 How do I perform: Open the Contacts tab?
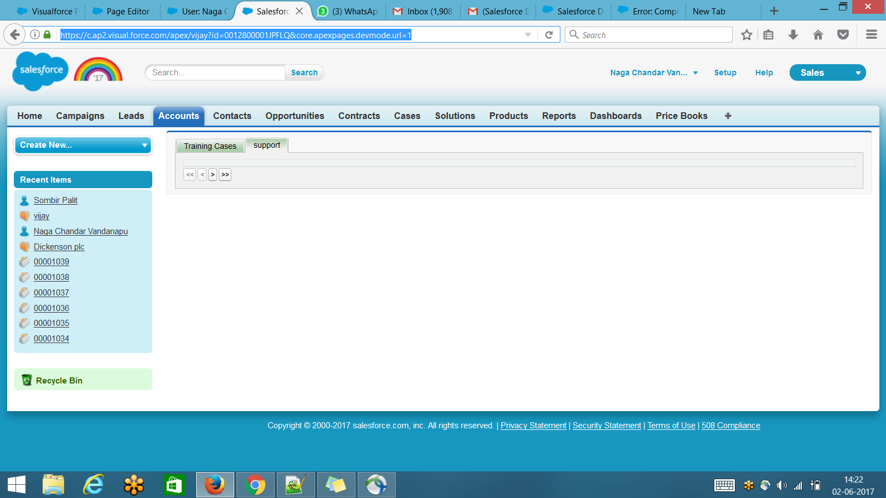pyautogui.click(x=232, y=116)
